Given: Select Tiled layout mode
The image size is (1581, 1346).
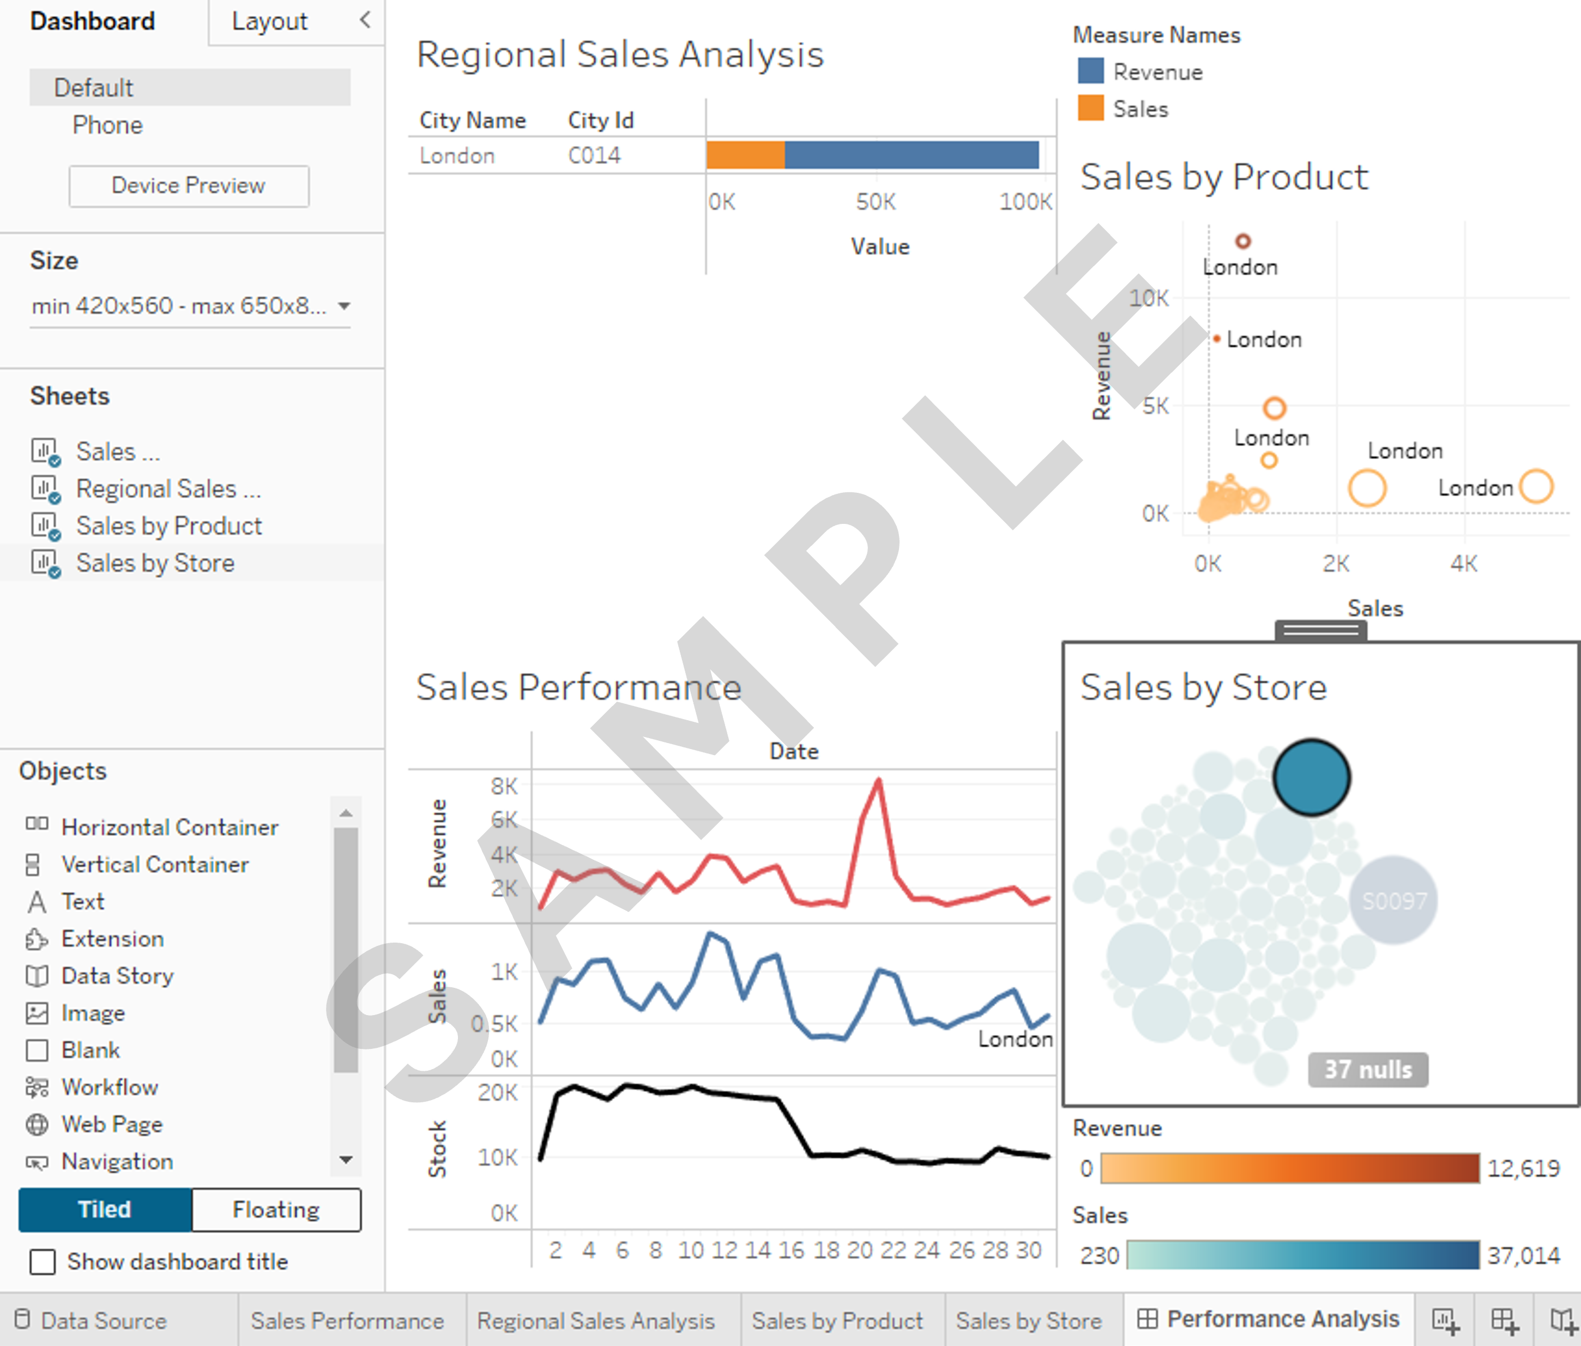Looking at the screenshot, I should click(x=105, y=1209).
